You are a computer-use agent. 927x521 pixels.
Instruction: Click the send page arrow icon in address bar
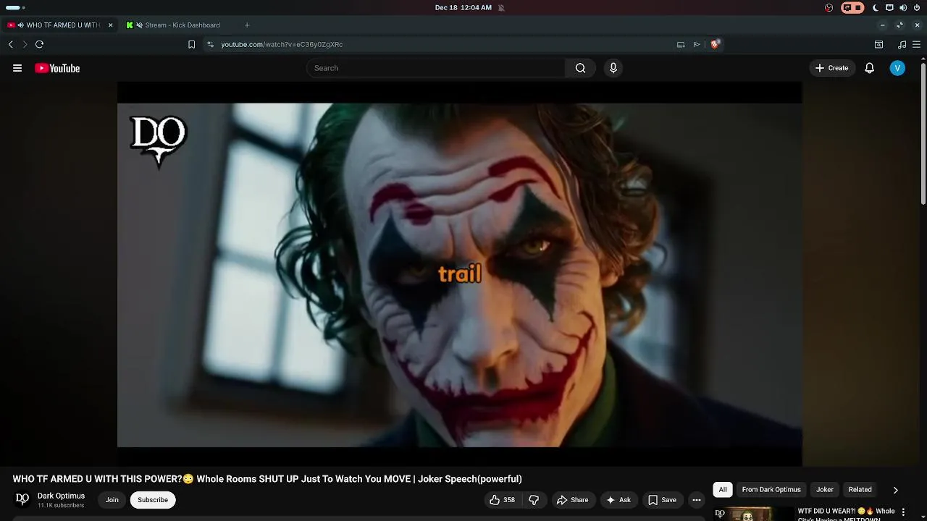pos(697,44)
